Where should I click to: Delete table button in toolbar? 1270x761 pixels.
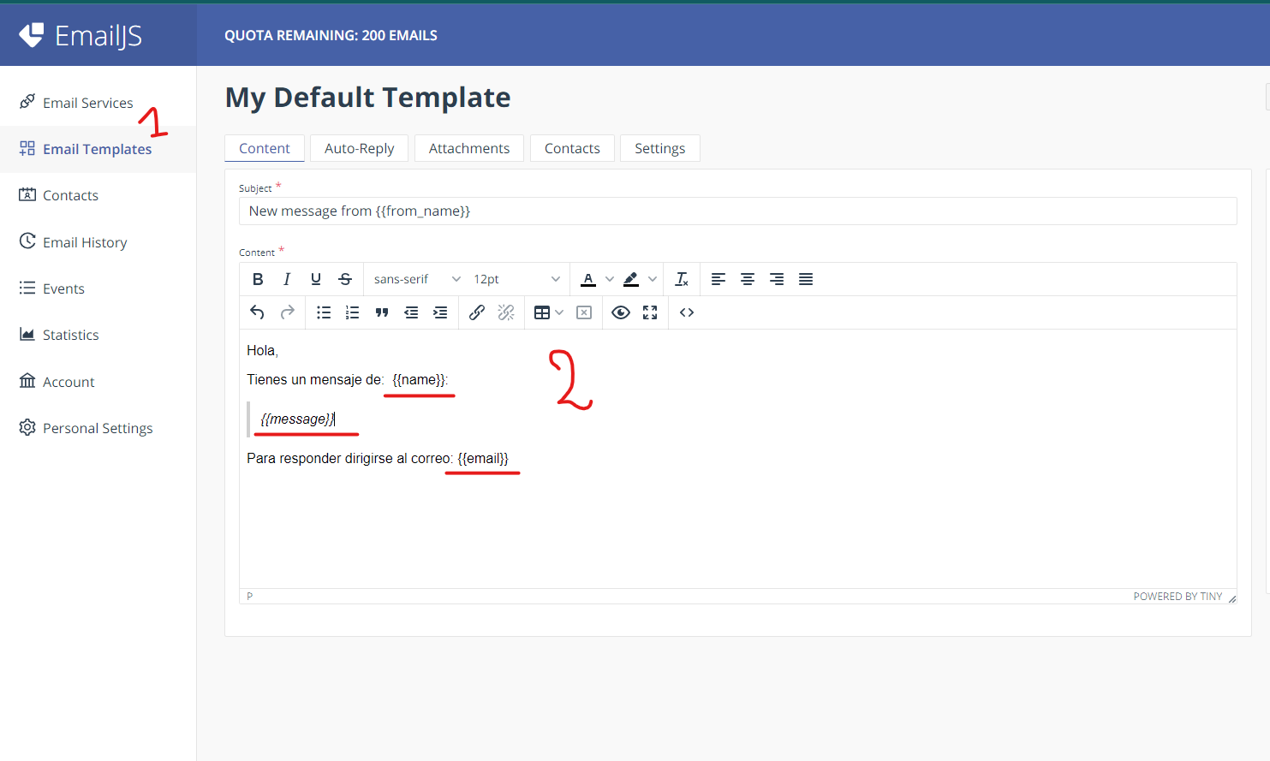pos(584,312)
